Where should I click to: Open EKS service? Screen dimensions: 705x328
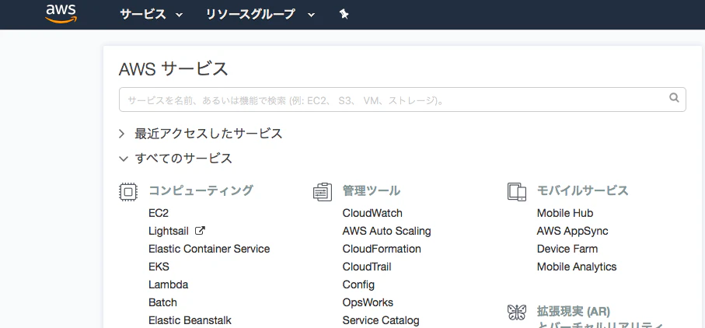pyautogui.click(x=159, y=267)
